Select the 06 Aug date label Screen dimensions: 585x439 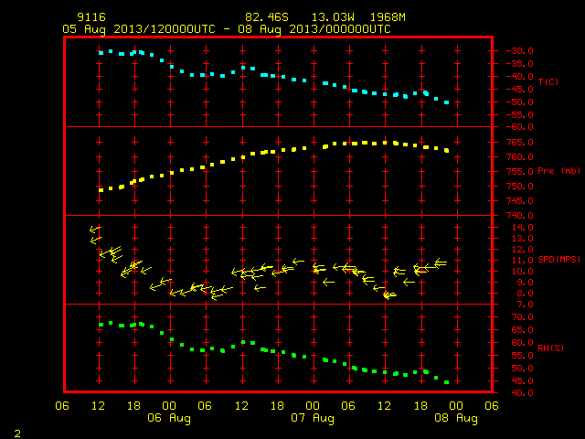coord(168,418)
